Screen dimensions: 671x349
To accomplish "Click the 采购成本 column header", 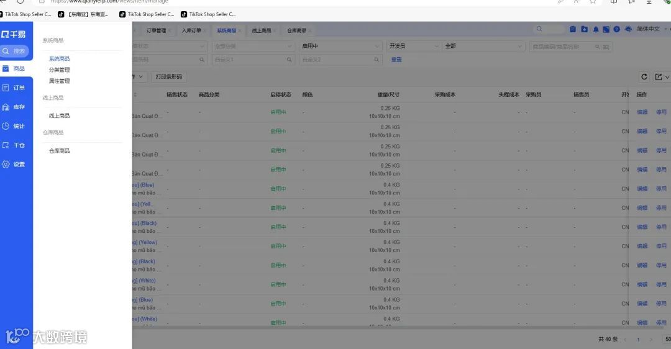I will point(445,94).
